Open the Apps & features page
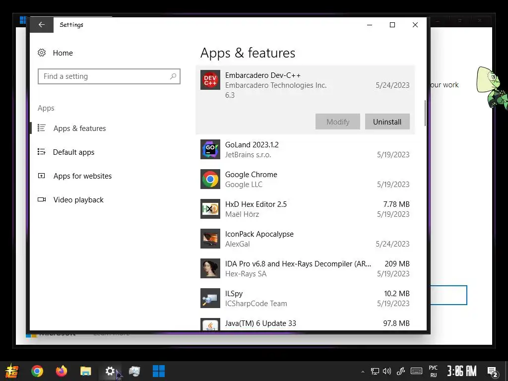Screen dimensions: 508x381 click(80, 128)
